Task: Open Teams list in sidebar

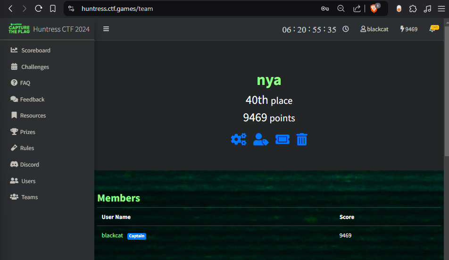Action: coord(24,197)
